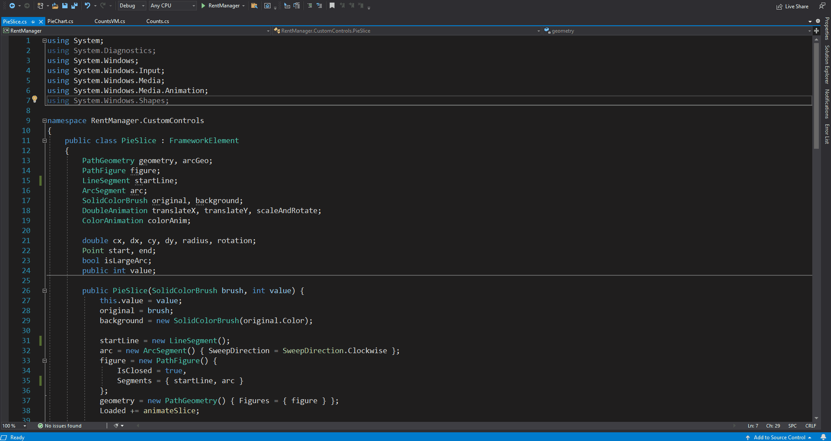
Task: Open the tab settings gear icon
Action: [x=818, y=21]
